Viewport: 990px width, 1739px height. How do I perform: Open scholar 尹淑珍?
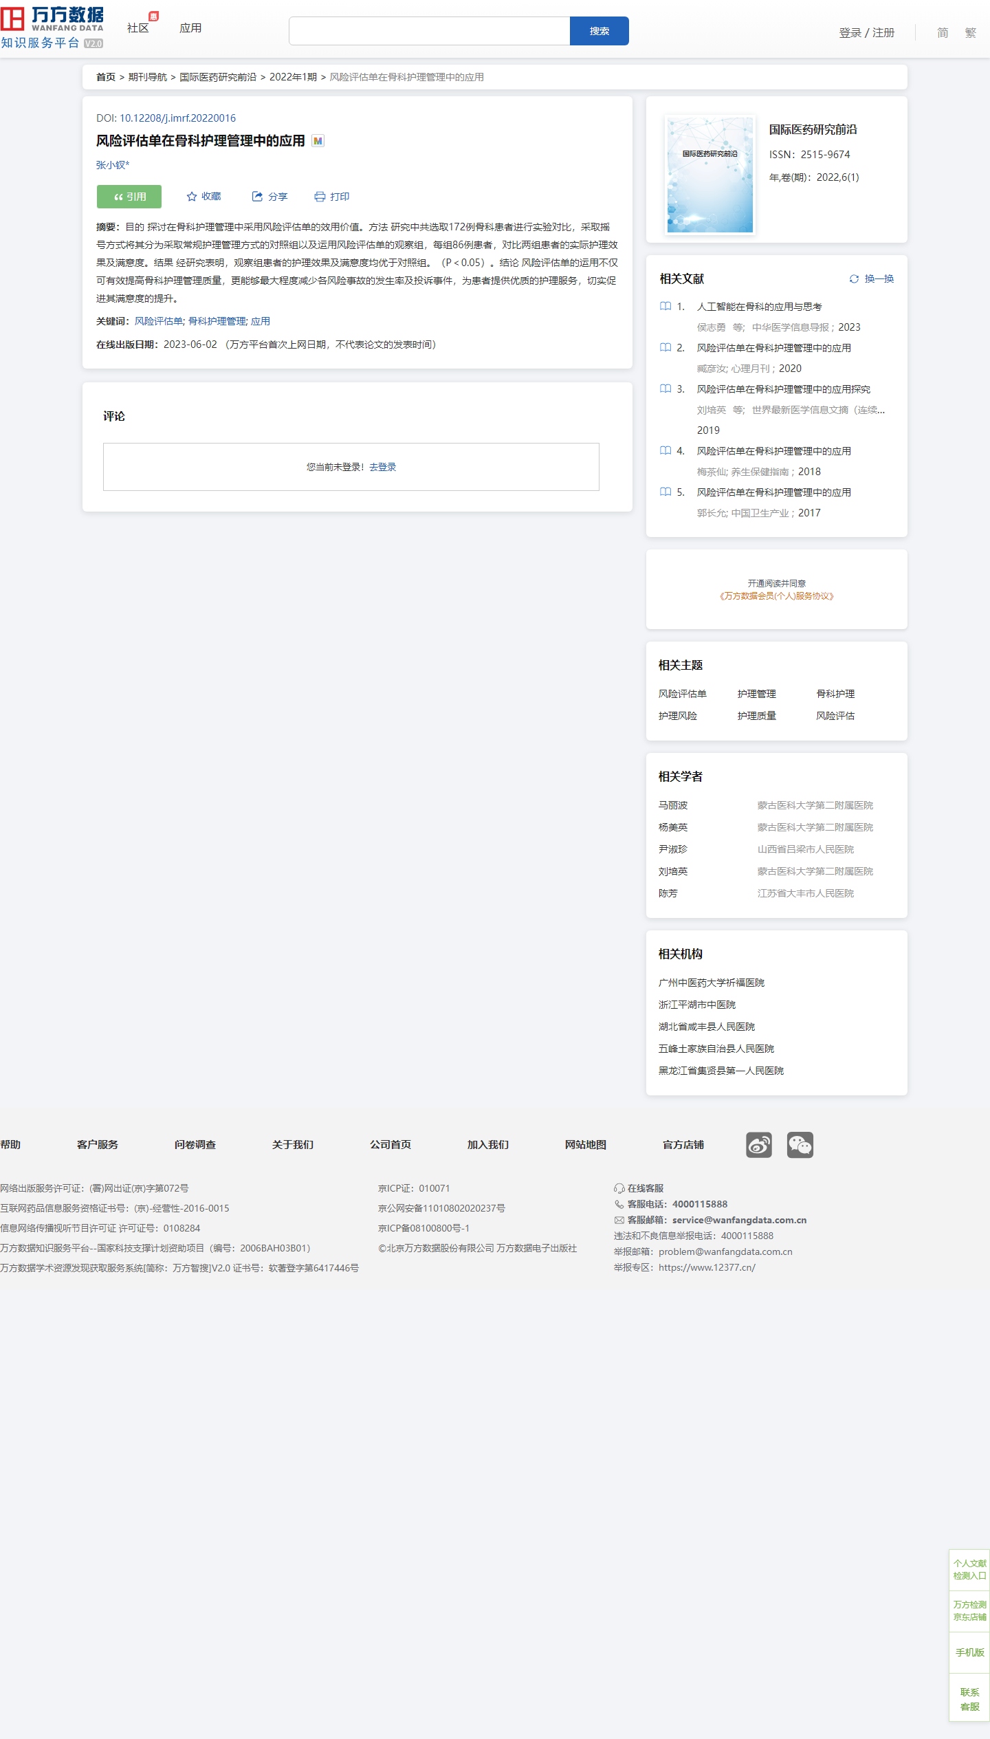click(x=673, y=849)
